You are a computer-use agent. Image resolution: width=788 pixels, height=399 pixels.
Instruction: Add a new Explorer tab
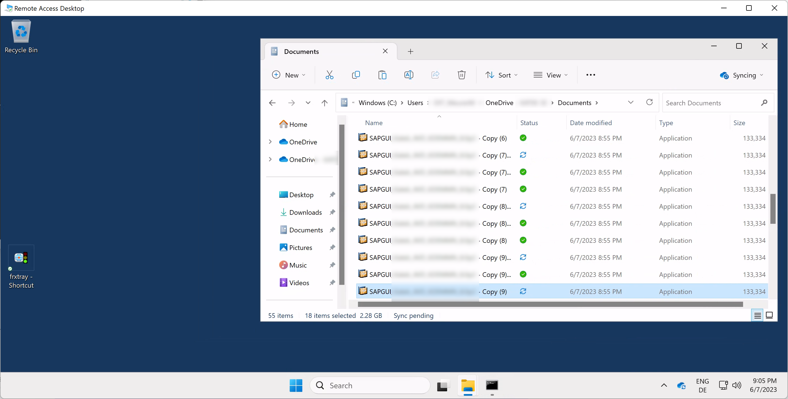click(x=411, y=52)
